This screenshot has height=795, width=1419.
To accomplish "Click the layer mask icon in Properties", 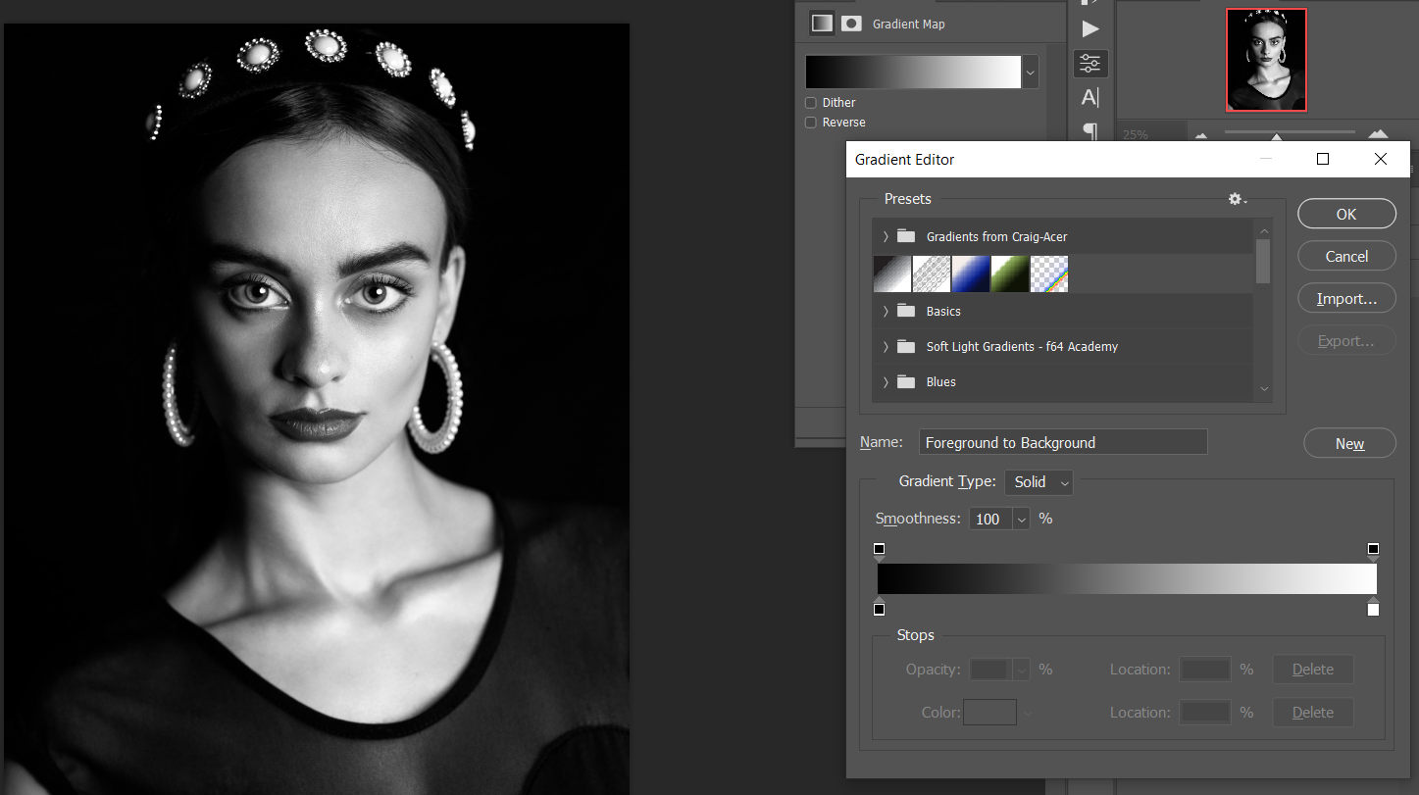I will click(x=851, y=24).
